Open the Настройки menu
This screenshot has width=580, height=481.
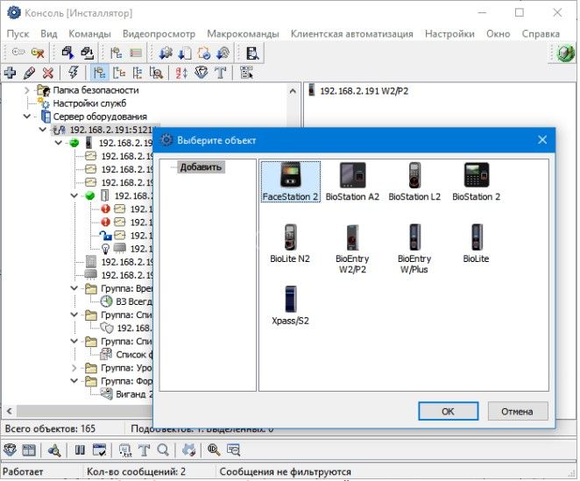pos(449,33)
